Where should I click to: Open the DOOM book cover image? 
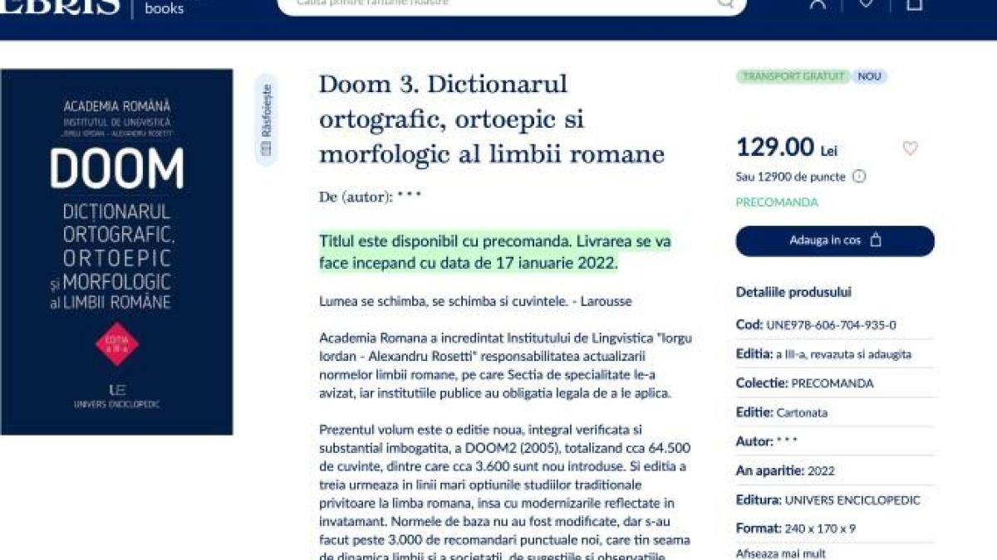pos(116,251)
